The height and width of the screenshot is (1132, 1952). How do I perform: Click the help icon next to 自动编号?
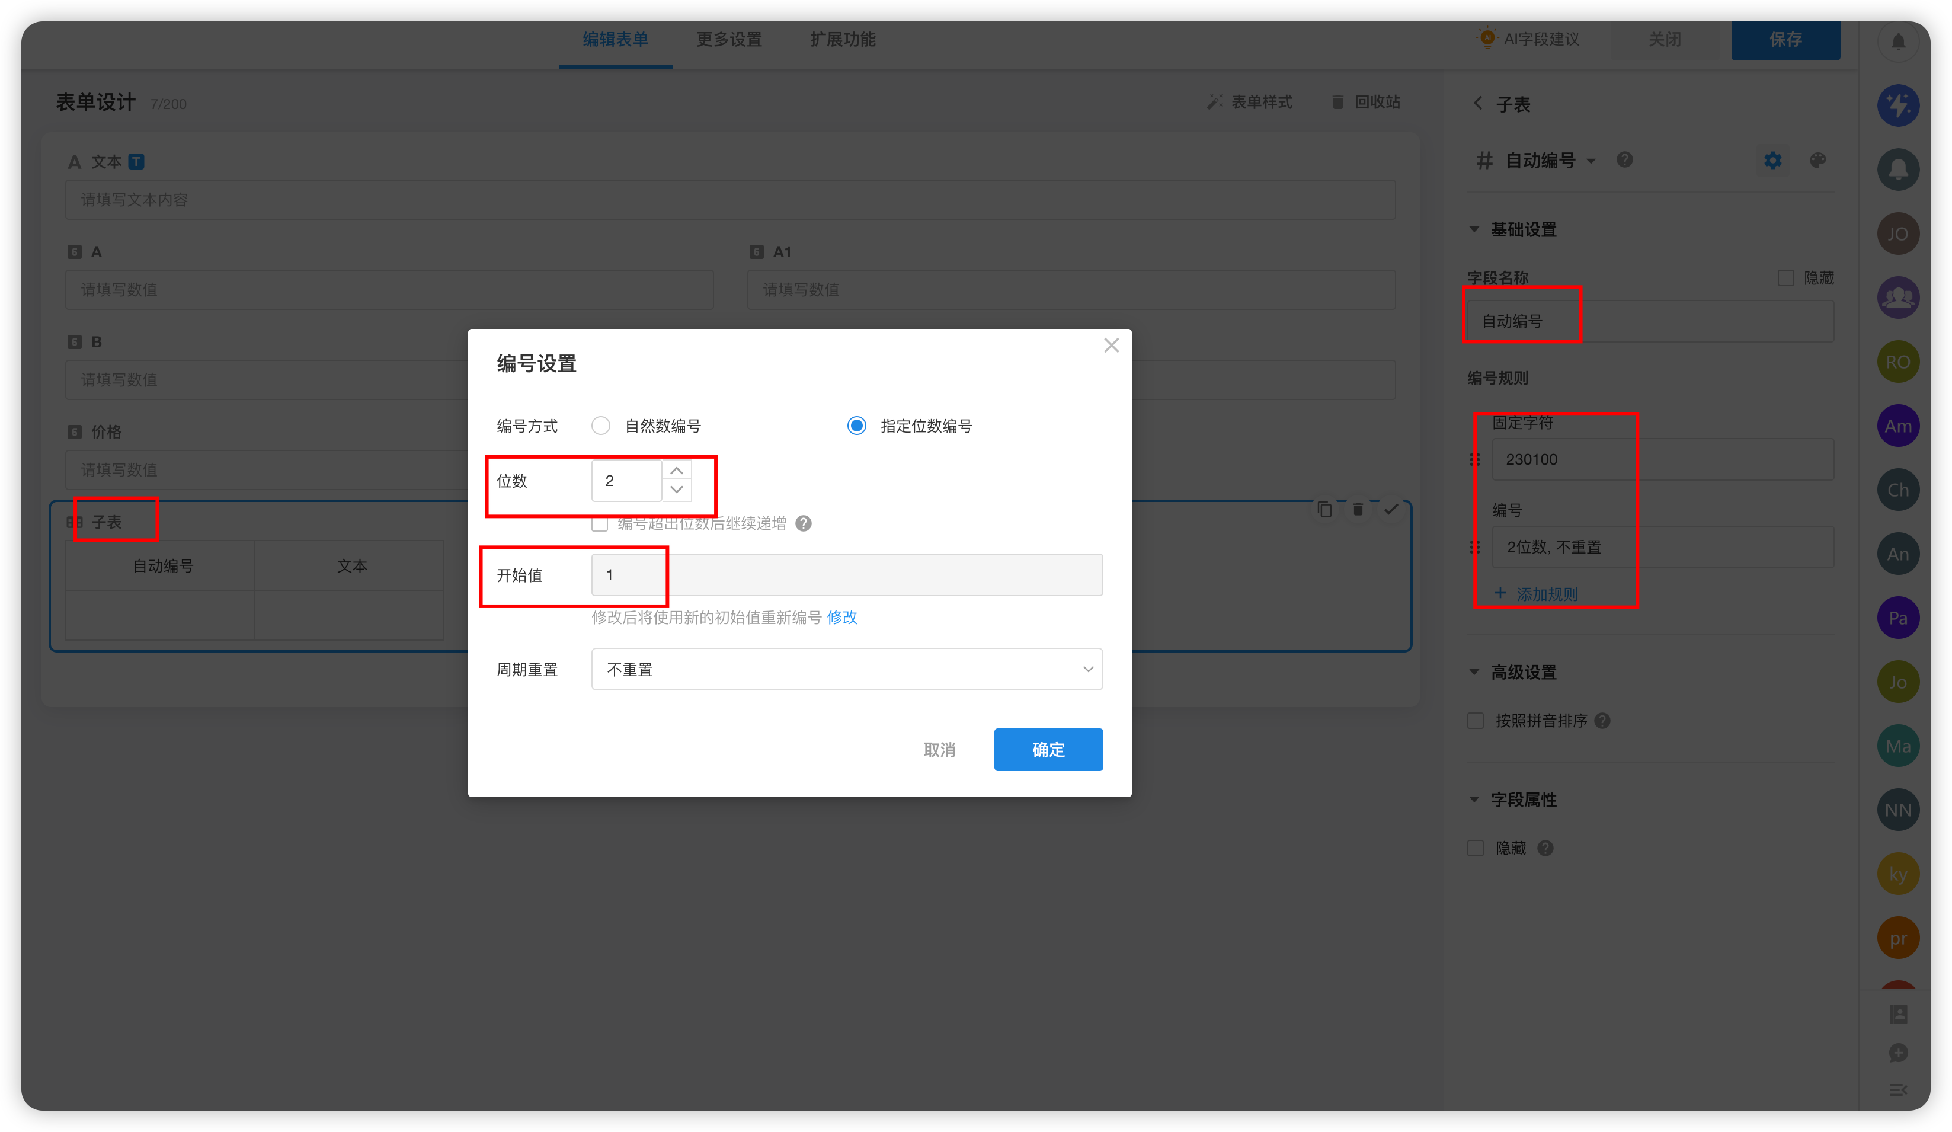tap(1624, 159)
